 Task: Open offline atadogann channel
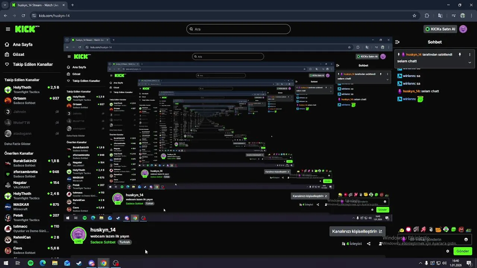point(32,133)
